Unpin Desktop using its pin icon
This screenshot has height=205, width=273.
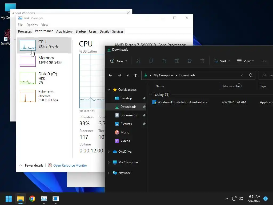[144, 98]
